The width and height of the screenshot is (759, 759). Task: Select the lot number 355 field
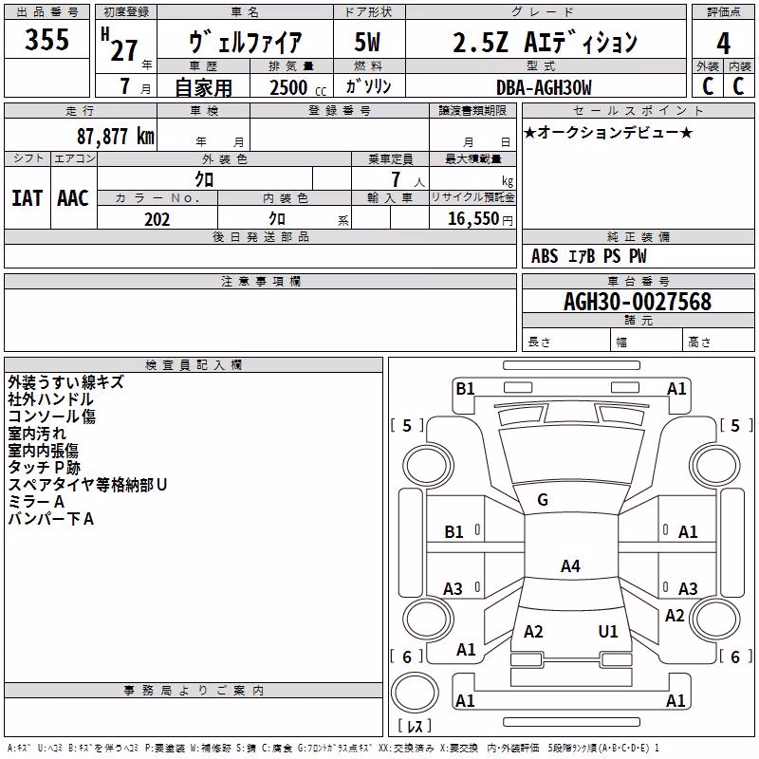coord(46,39)
